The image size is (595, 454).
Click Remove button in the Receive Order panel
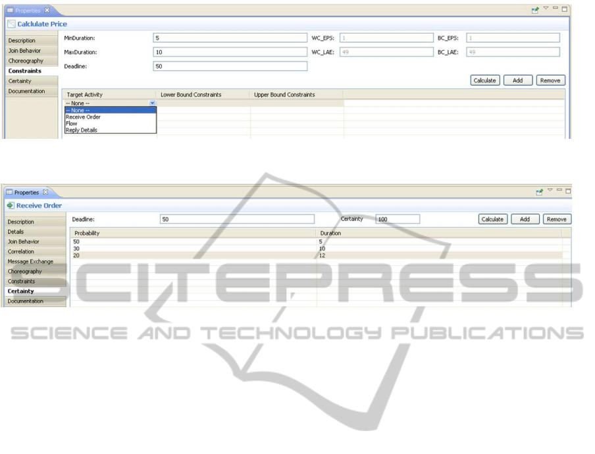557,219
